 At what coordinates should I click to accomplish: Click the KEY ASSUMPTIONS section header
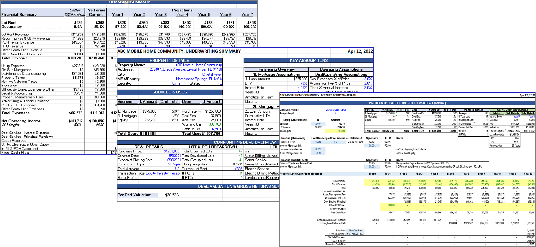(308, 60)
